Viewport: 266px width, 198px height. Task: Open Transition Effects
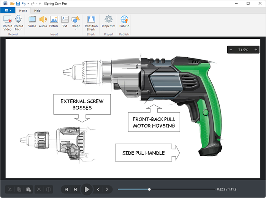[91, 23]
